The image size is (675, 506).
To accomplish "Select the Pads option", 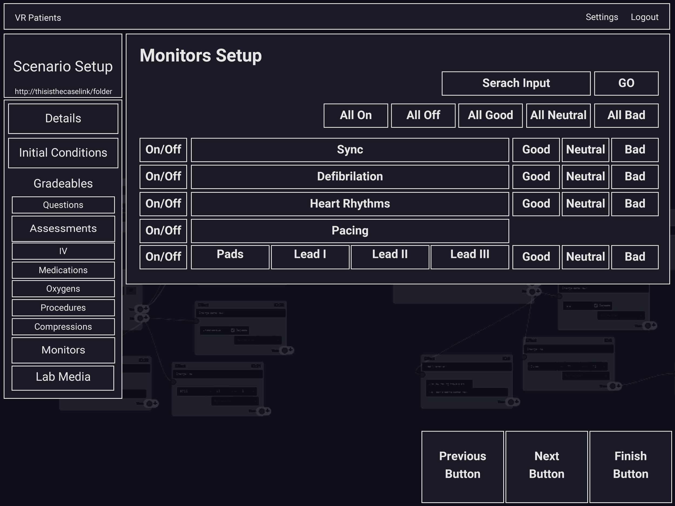I will (x=230, y=257).
